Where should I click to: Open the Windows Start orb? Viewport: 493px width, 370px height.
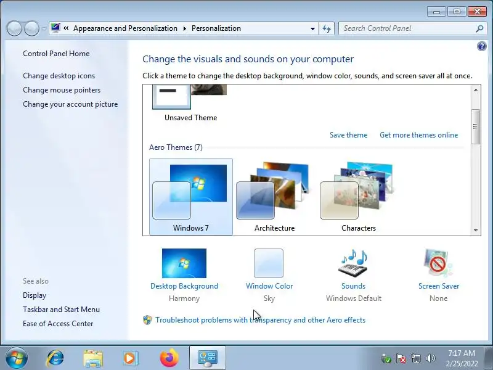pos(17,358)
